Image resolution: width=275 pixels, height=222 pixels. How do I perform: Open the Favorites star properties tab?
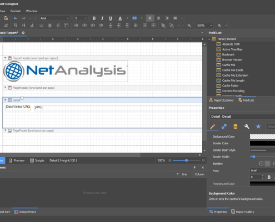point(258,127)
